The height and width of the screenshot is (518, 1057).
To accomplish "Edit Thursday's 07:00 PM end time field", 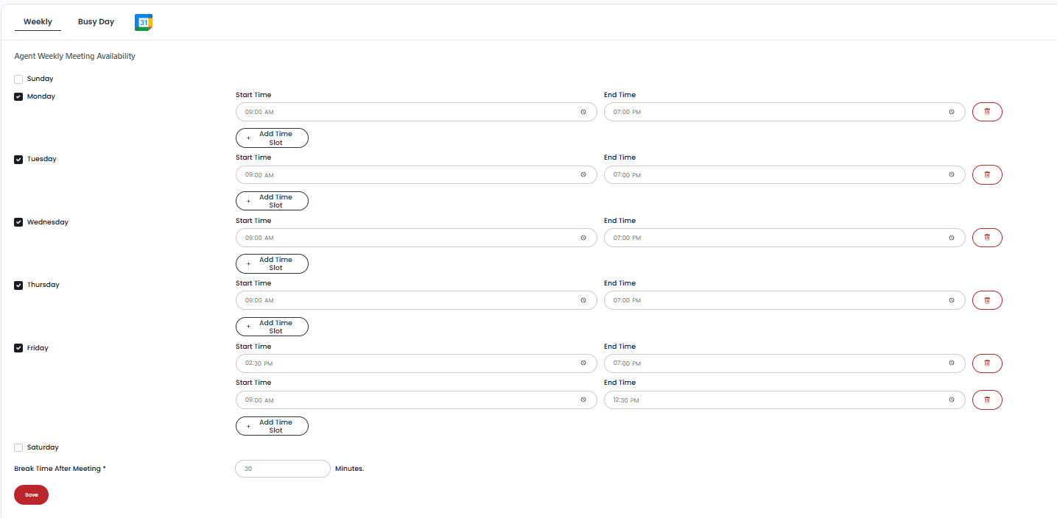I will pos(784,300).
